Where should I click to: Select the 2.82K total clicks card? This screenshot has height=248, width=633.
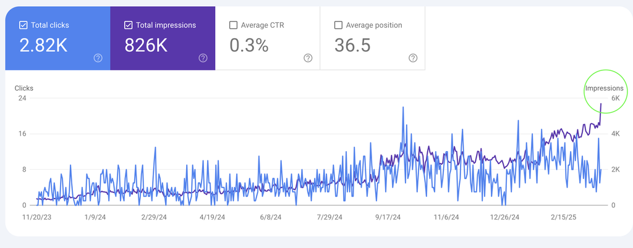57,38
